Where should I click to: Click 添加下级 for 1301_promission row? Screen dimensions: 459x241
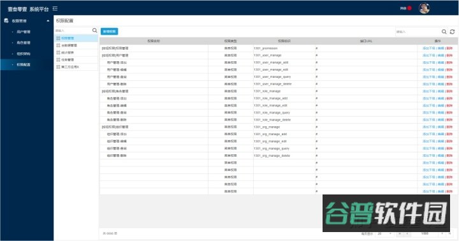click(x=429, y=48)
